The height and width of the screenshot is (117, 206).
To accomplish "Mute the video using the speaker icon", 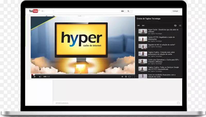I will tap(40, 77).
